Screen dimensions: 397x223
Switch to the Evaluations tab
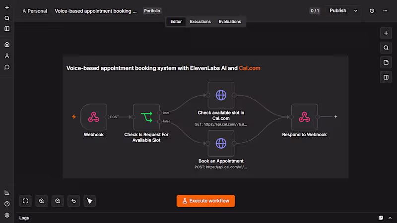click(230, 21)
